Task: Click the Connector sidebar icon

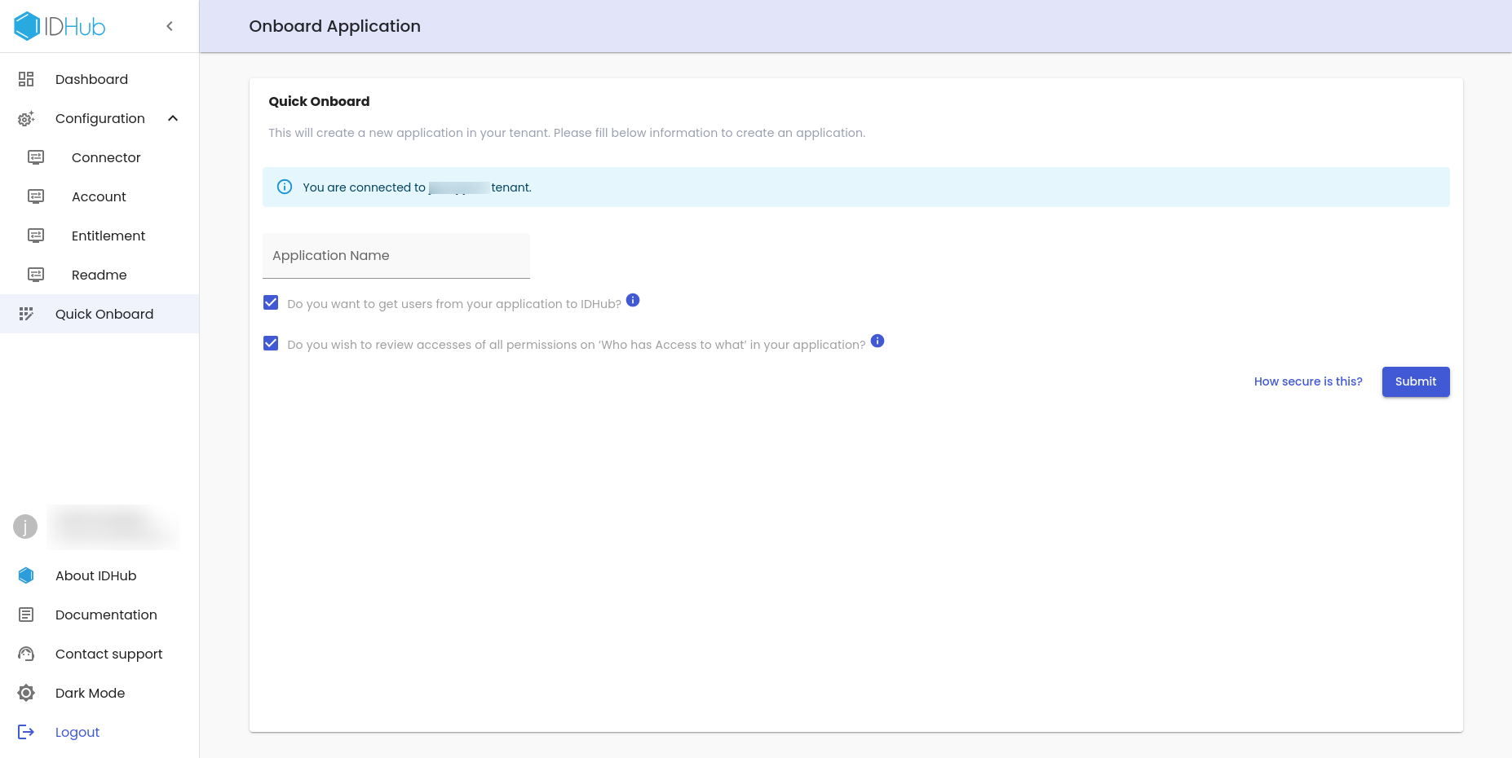Action: (x=36, y=157)
